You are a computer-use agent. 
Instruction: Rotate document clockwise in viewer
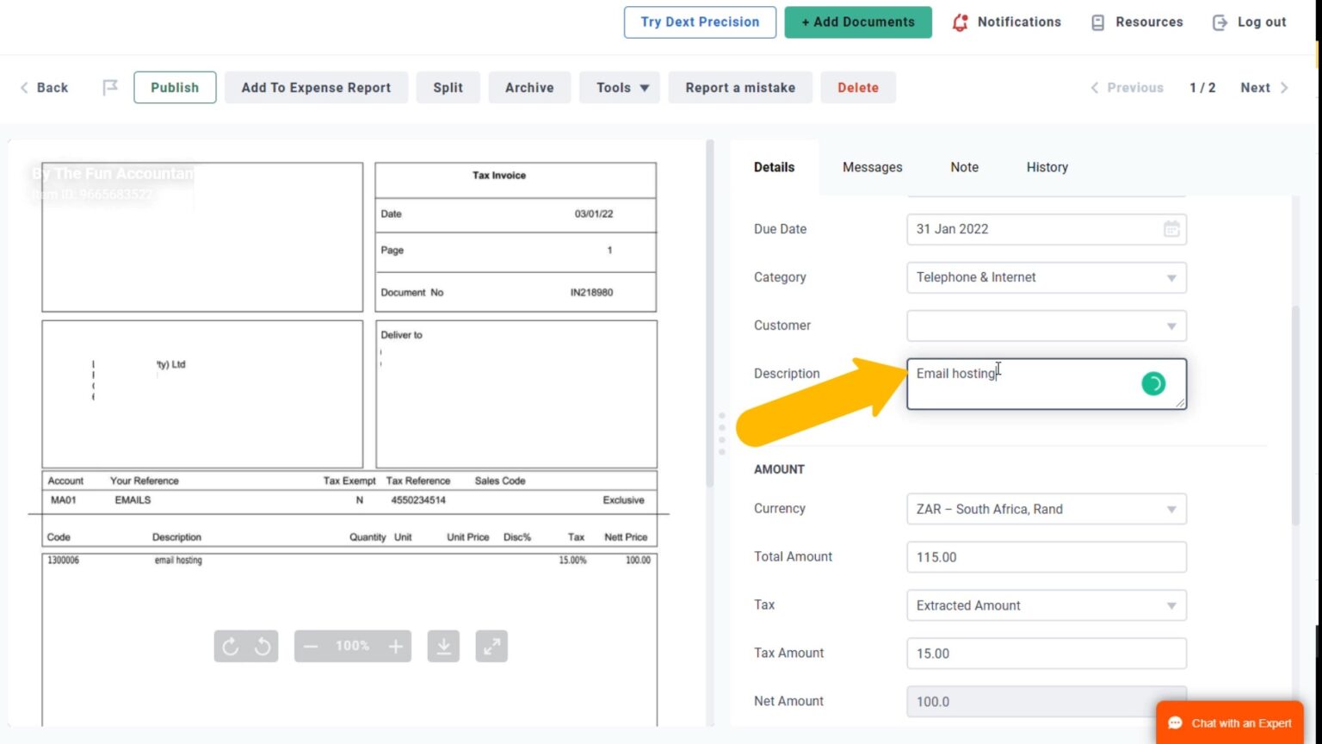point(230,647)
